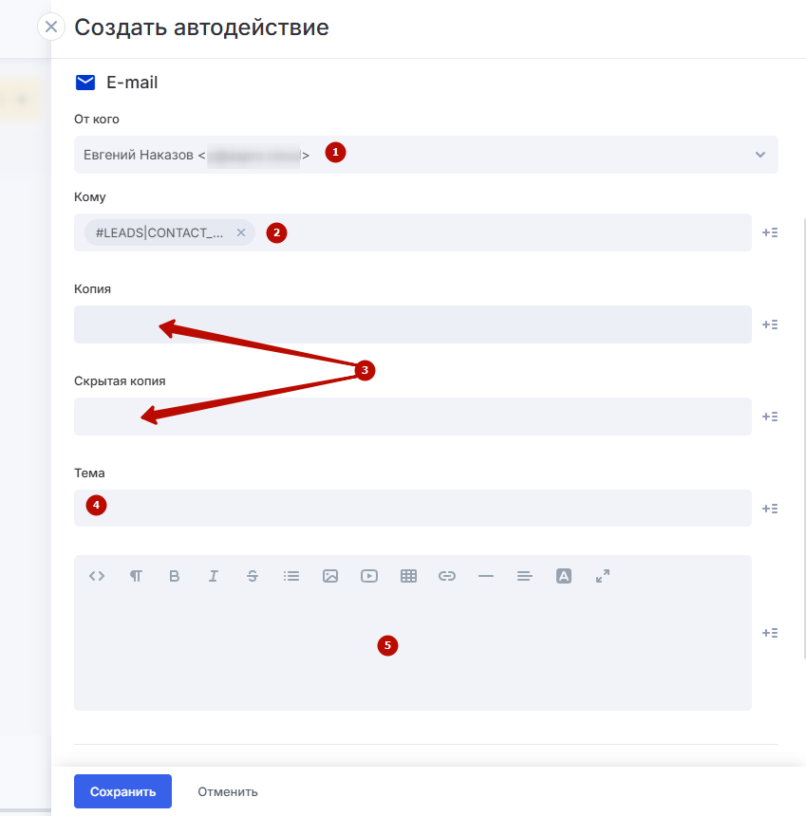Toggle HTML source code view in editor
This screenshot has width=806, height=816.
click(97, 576)
